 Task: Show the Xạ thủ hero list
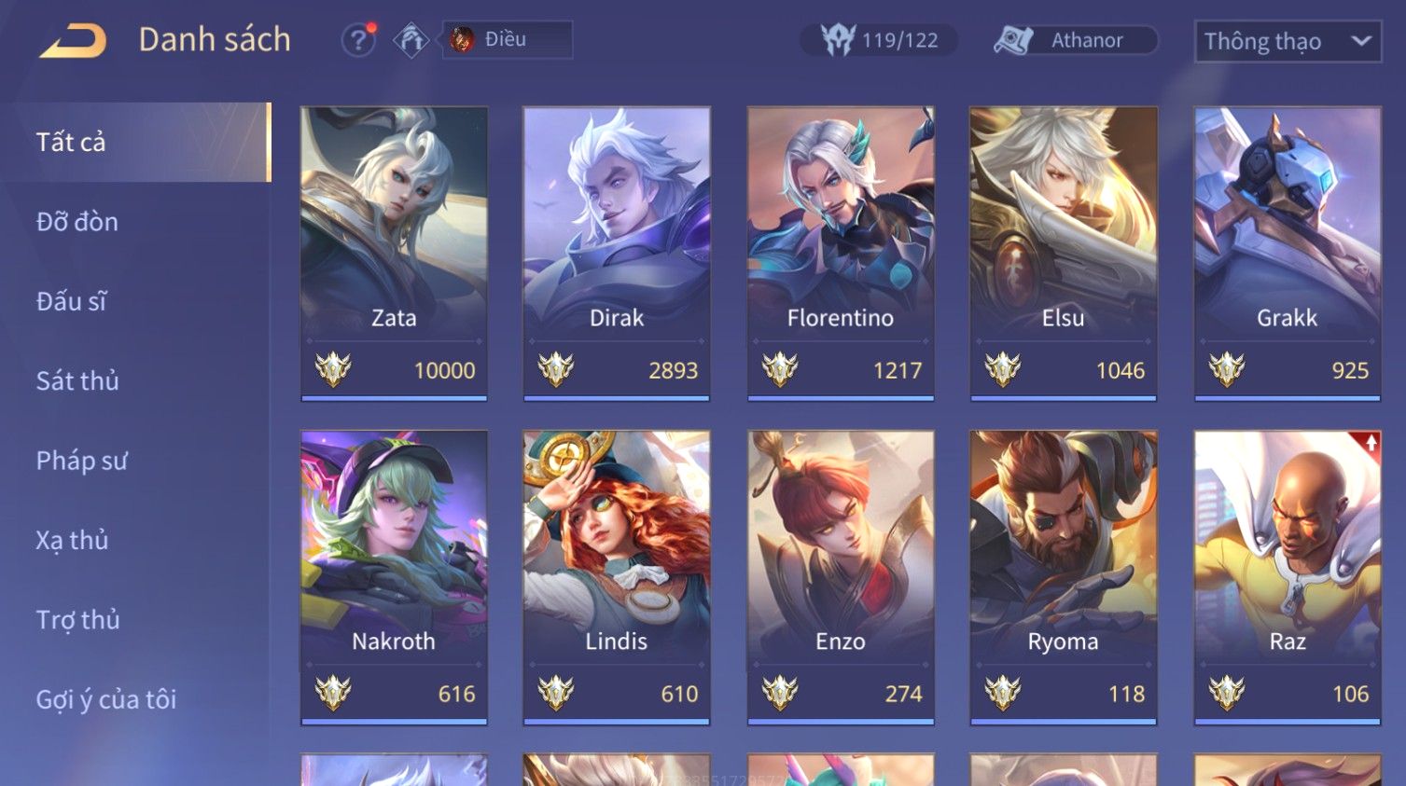[x=72, y=540]
